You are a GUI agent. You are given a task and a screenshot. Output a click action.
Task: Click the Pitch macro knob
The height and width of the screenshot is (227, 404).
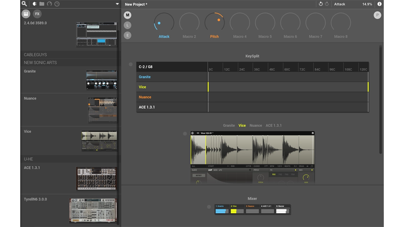click(x=214, y=23)
